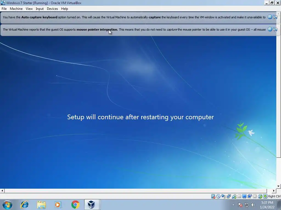Click the 'Setup will continue after restarting' text
This screenshot has width=281, height=210.
coord(140,117)
